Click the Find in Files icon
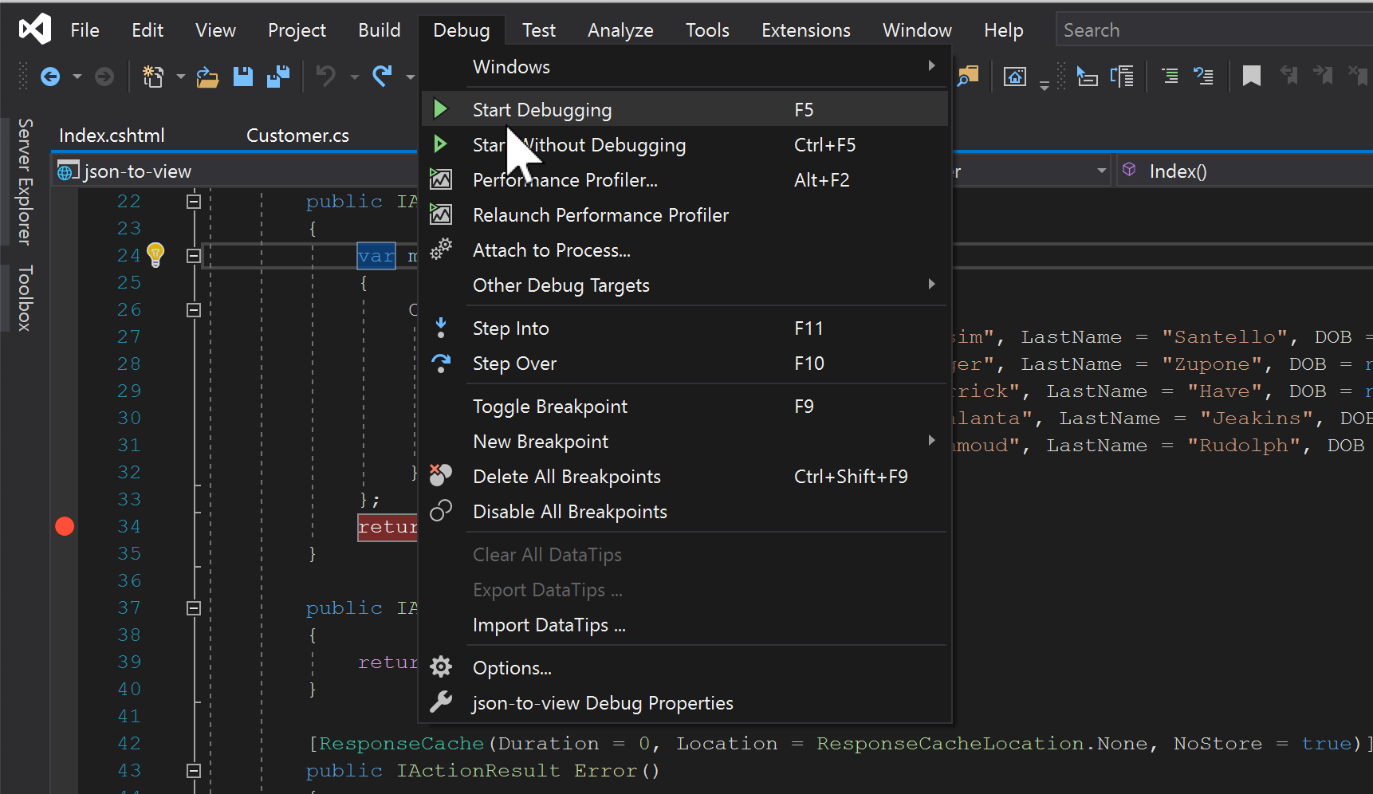The height and width of the screenshot is (794, 1373). point(967,76)
